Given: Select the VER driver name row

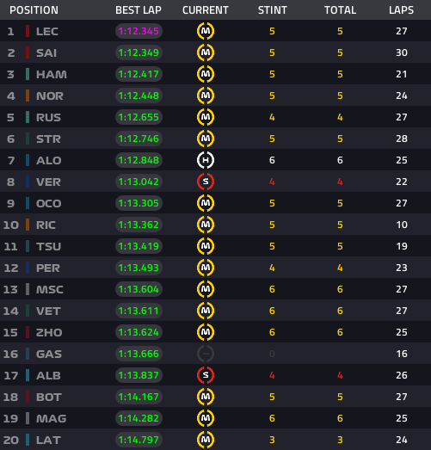Looking at the screenshot, I should point(215,182).
